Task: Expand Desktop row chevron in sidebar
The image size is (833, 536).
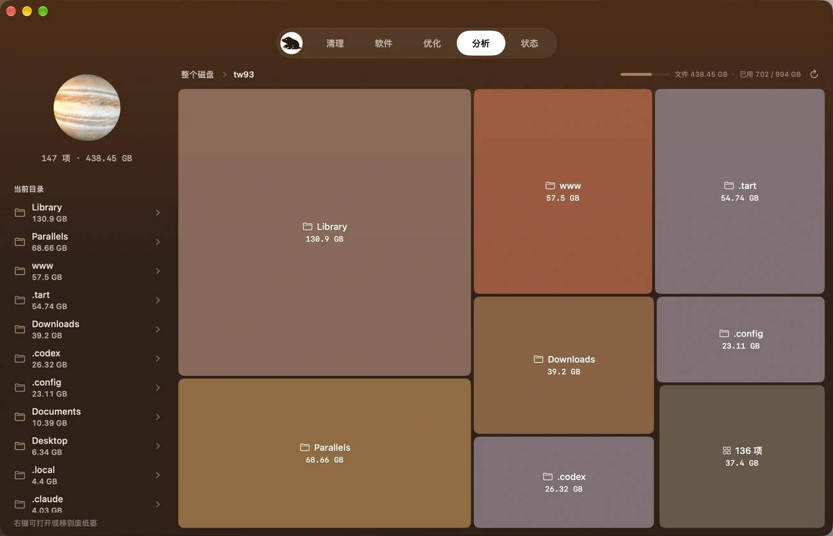Action: click(x=158, y=446)
